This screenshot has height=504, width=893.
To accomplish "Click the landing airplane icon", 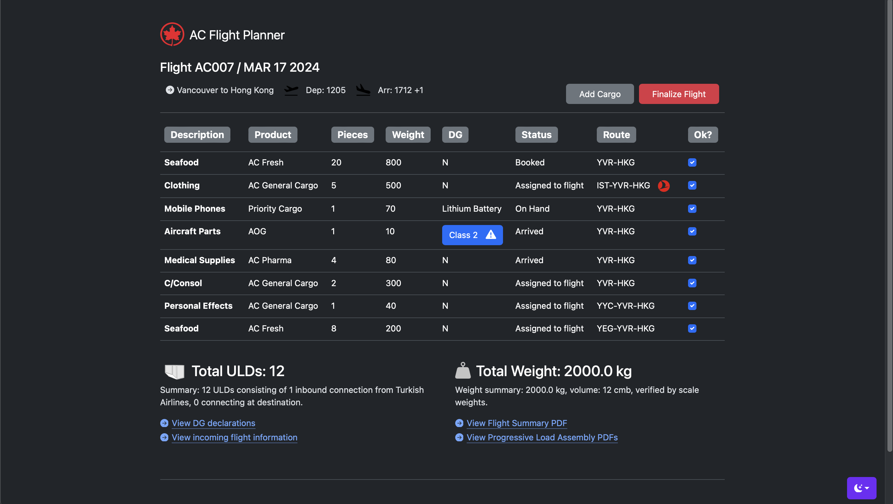I will point(363,90).
